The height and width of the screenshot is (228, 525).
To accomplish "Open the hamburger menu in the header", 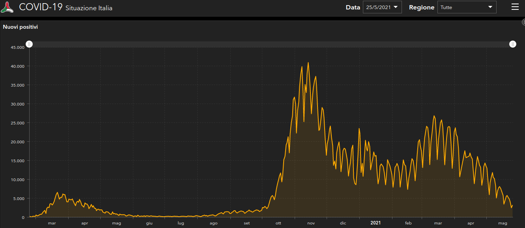I will [x=515, y=7].
